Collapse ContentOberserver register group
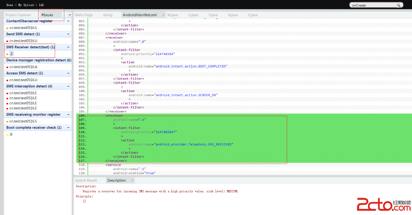The width and height of the screenshot is (412, 215). pyautogui.click(x=69, y=21)
